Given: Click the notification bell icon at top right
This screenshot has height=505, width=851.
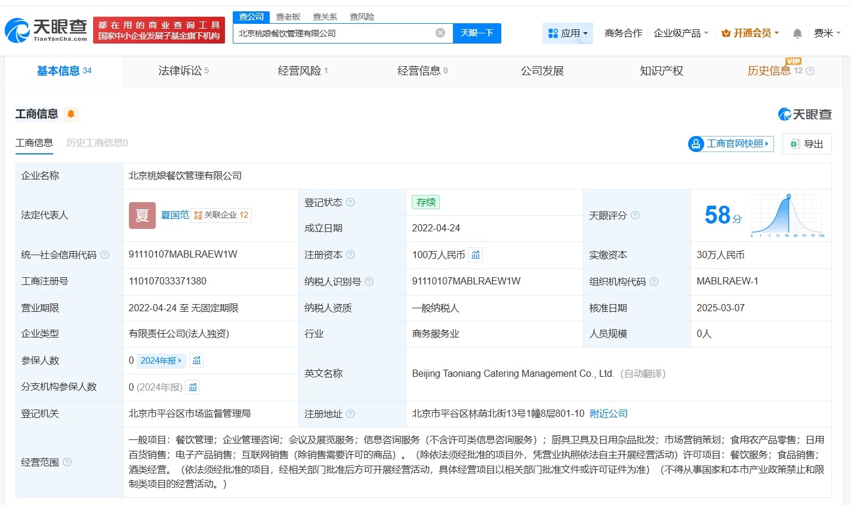Looking at the screenshot, I should [x=797, y=33].
